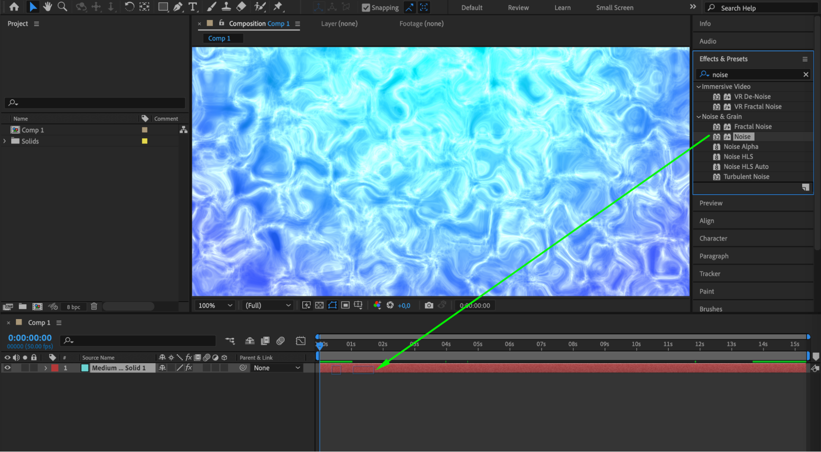821x452 pixels.
Task: Select the Zoom magnifier tool
Action: 62,7
